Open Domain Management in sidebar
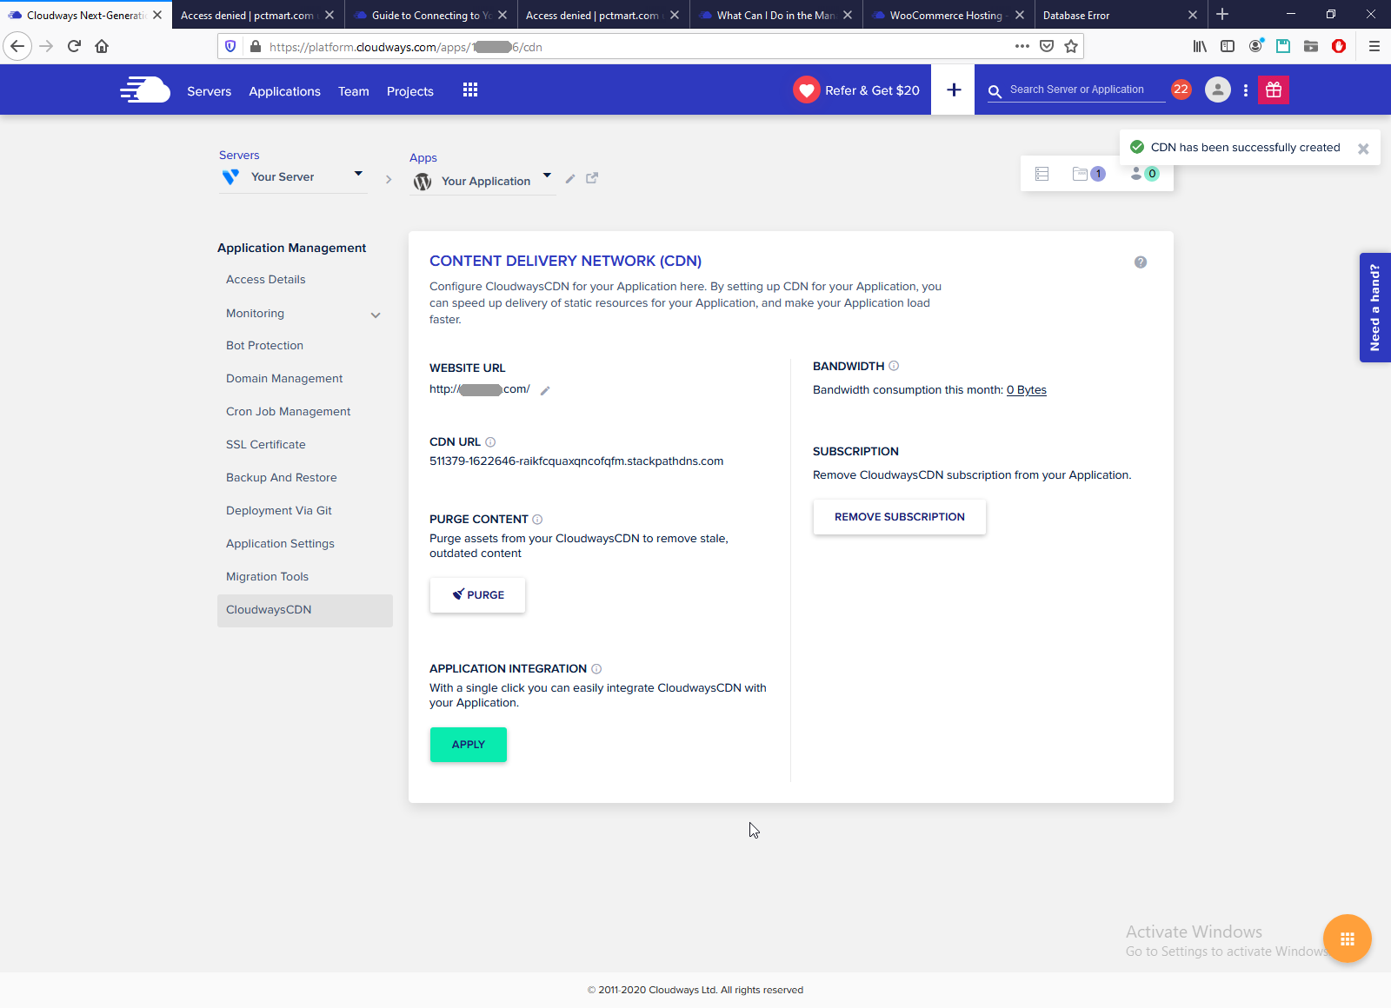This screenshot has height=1008, width=1391. (284, 379)
